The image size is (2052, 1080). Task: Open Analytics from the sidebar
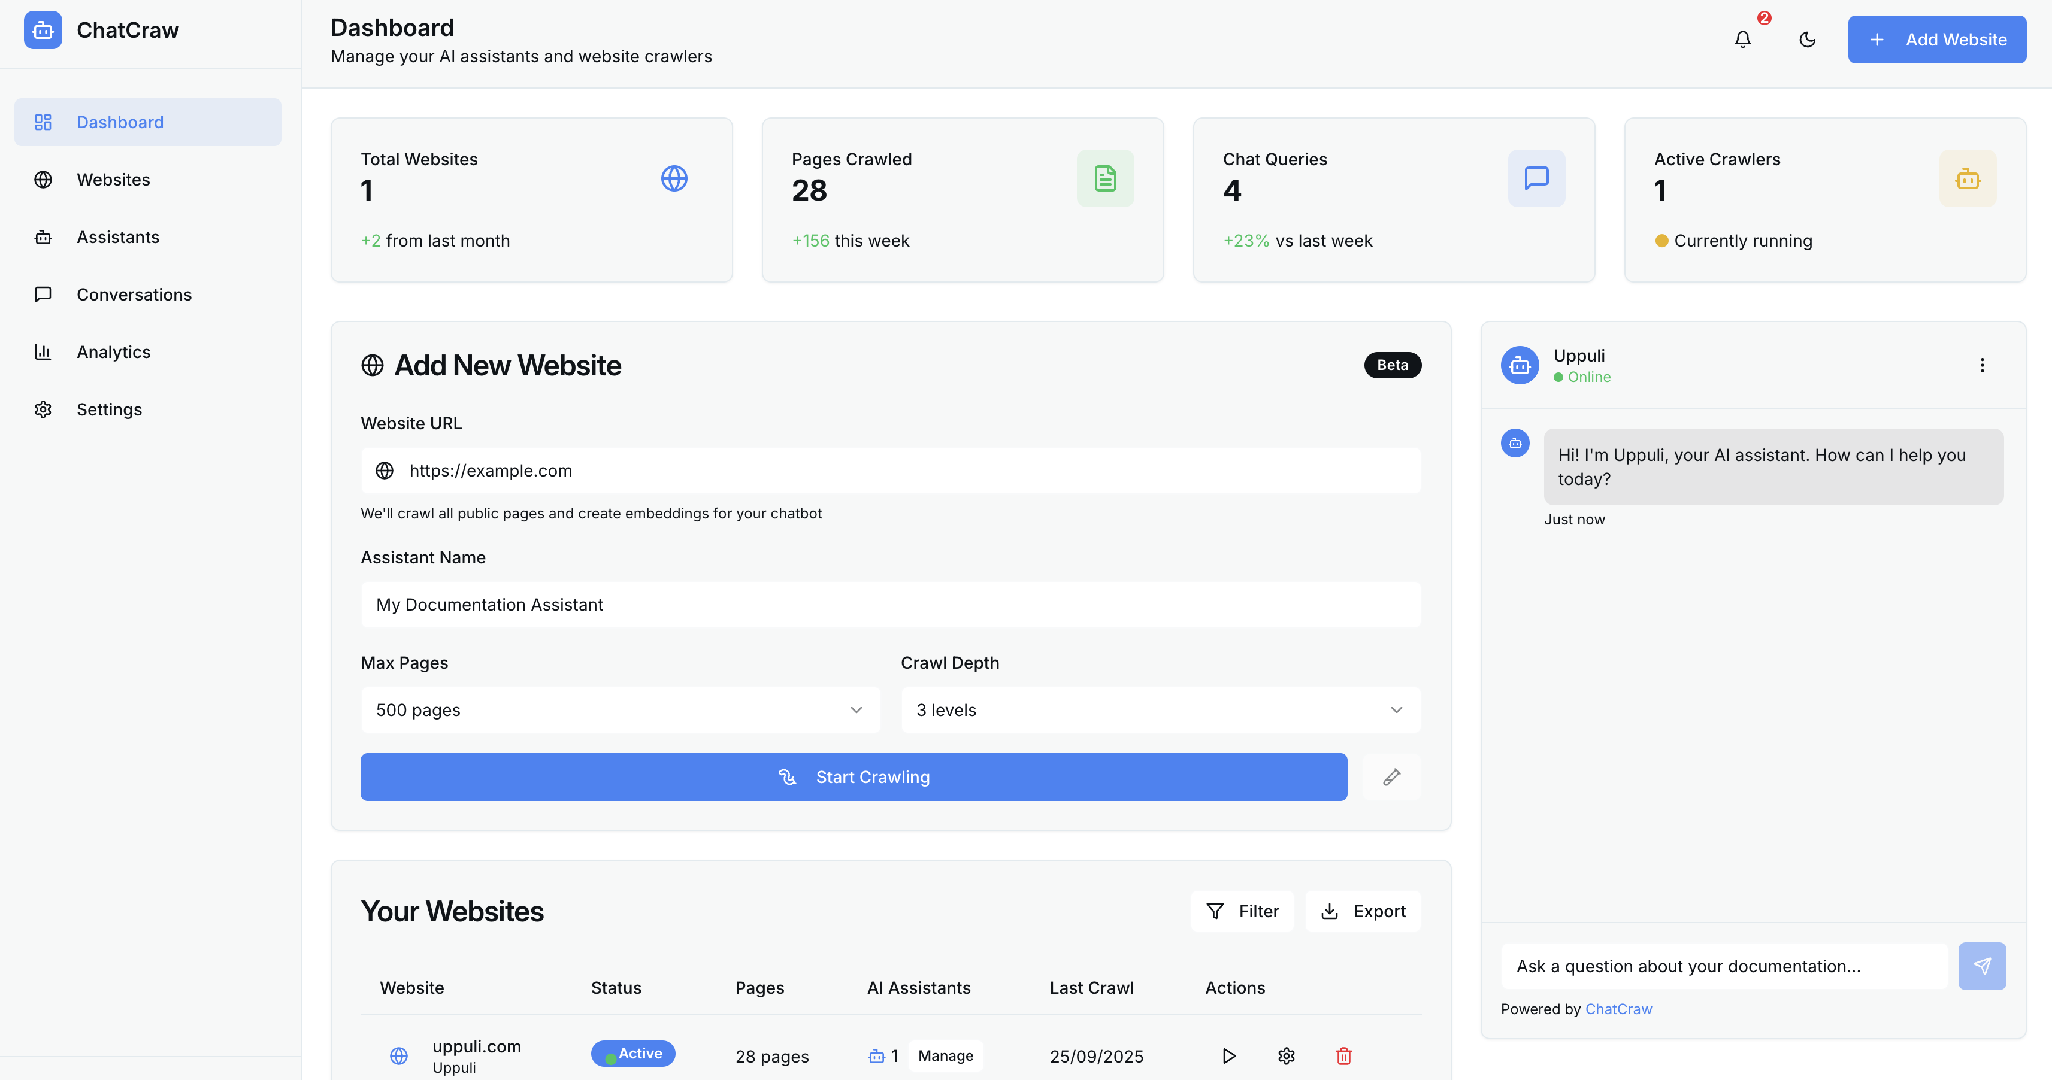113,352
